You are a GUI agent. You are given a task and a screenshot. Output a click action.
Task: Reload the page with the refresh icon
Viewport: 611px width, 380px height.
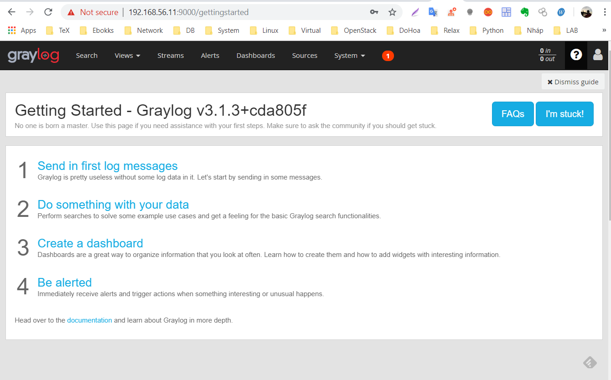coord(48,12)
